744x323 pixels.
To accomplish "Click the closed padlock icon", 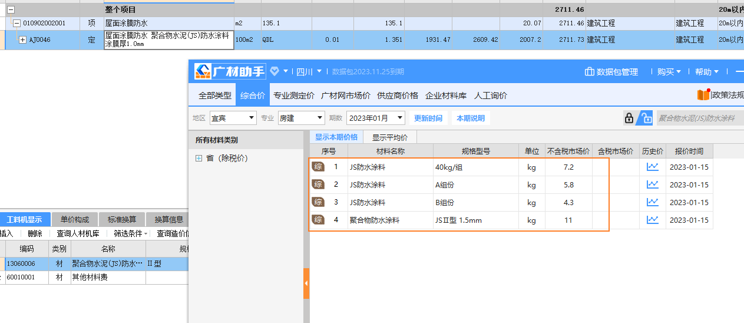I will (630, 118).
